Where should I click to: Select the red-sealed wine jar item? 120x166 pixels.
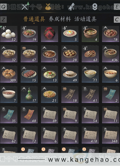[50, 34]
